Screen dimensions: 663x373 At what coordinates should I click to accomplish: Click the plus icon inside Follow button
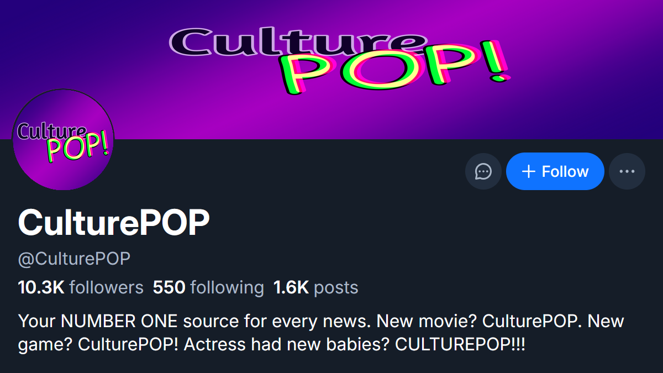pyautogui.click(x=529, y=171)
